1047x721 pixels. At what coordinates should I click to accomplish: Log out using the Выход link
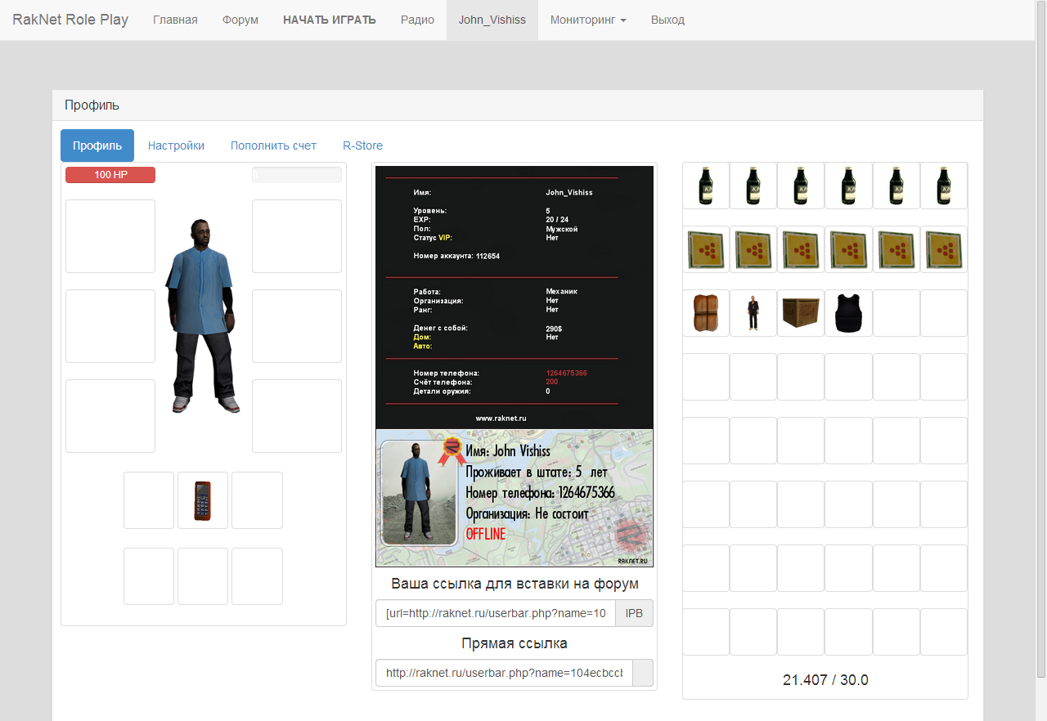[x=667, y=20]
